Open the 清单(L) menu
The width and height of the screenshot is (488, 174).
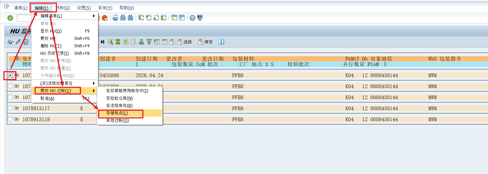click(x=20, y=8)
